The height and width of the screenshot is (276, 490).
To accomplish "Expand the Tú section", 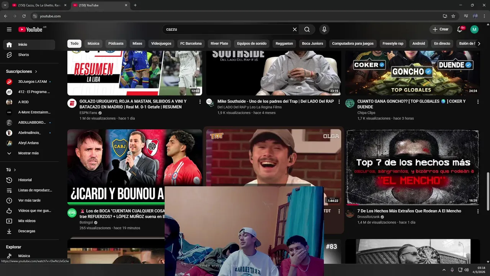I will [x=11, y=170].
